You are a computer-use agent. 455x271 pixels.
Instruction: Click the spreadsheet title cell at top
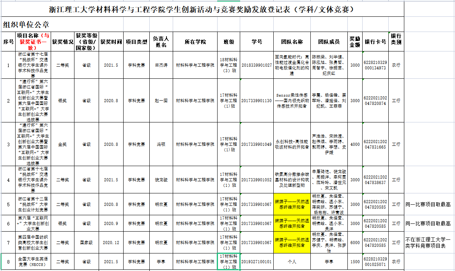click(x=202, y=9)
